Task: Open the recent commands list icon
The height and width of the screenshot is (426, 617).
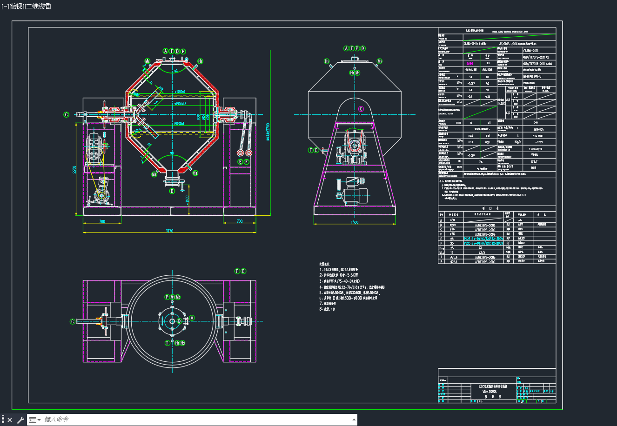Action: point(34,420)
